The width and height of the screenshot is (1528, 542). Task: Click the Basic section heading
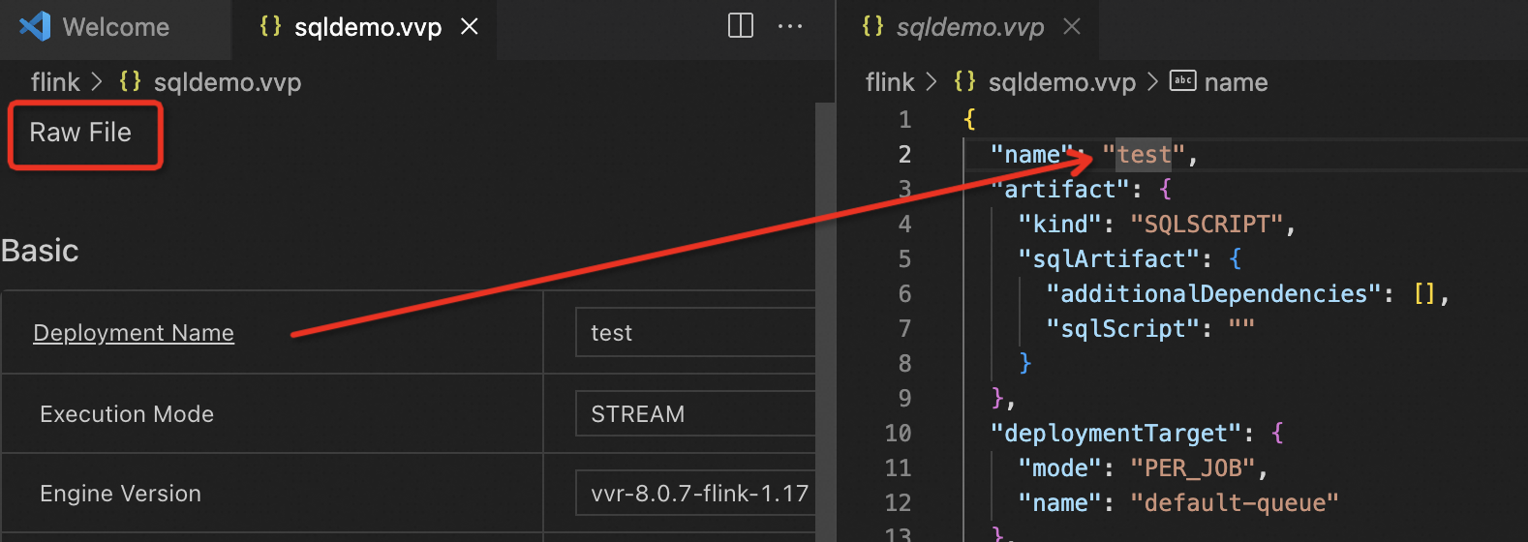(40, 251)
